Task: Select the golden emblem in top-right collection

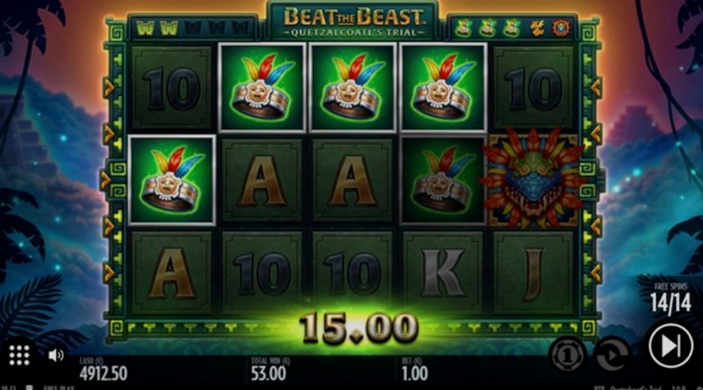Action: (537, 29)
